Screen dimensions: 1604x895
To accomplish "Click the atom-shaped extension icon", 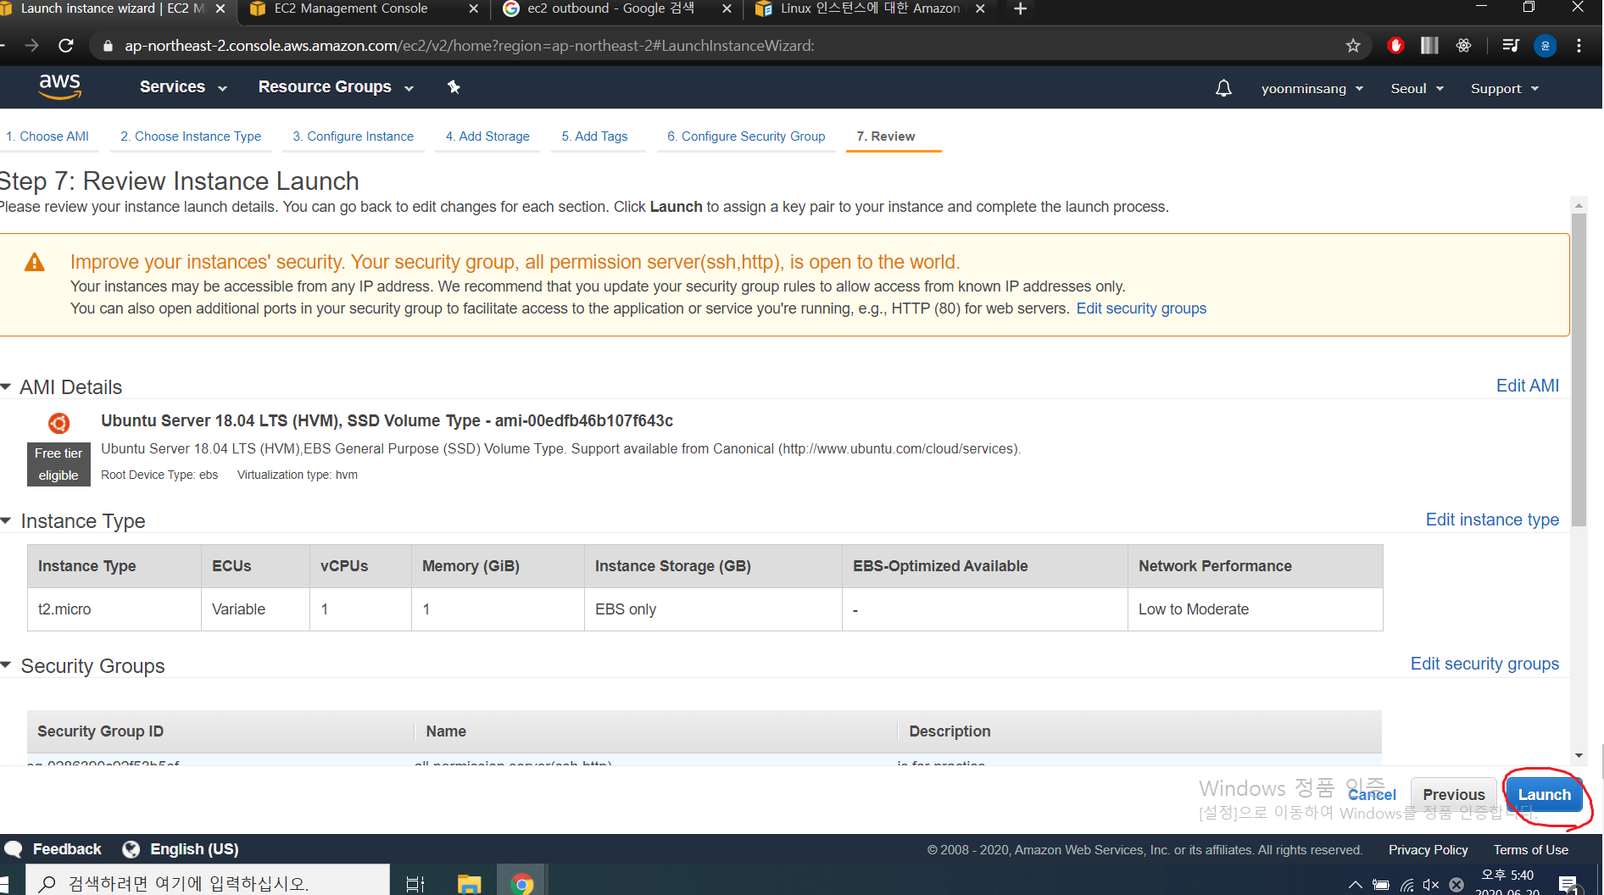I will [1464, 46].
